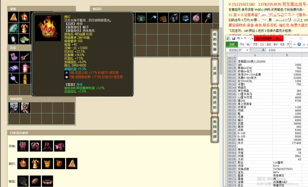Screen dimensions: 308x187
Task: Click the character portrait in the 地煞星册 grid
Action: pyautogui.click(x=14, y=107)
